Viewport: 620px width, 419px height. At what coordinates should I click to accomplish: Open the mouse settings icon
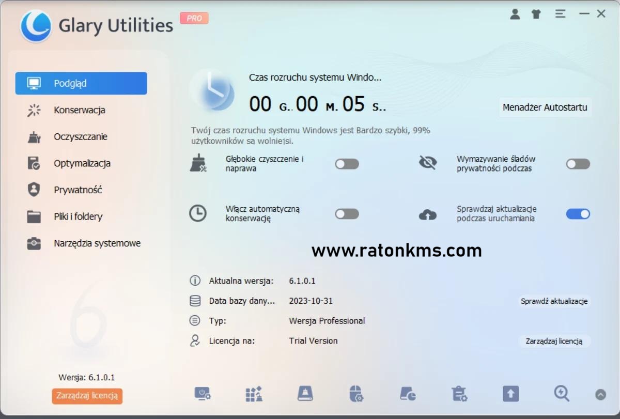(x=356, y=394)
